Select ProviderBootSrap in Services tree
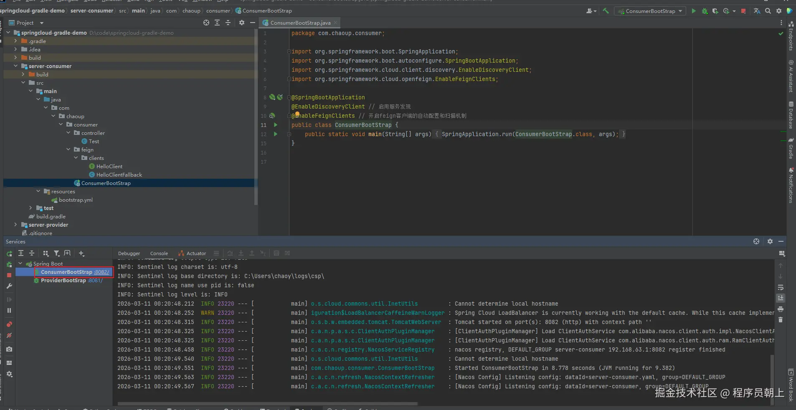The height and width of the screenshot is (410, 796). (63, 281)
